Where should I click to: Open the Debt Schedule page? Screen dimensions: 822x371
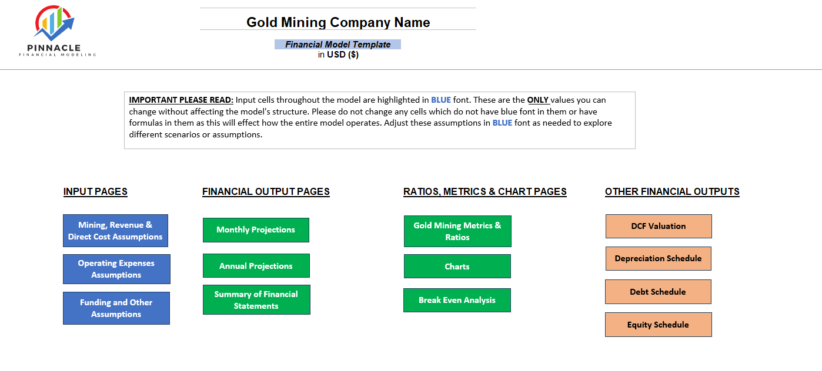click(658, 292)
